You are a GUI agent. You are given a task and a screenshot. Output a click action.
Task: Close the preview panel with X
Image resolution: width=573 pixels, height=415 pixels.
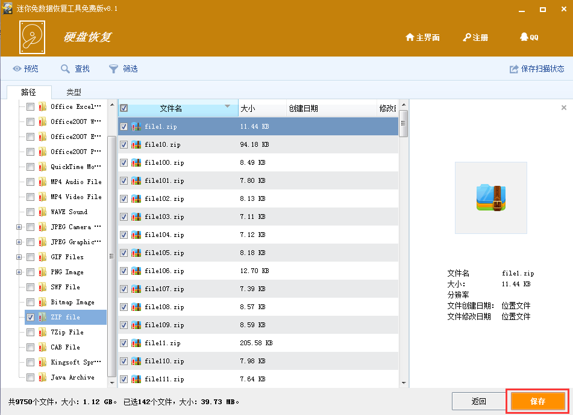point(564,108)
